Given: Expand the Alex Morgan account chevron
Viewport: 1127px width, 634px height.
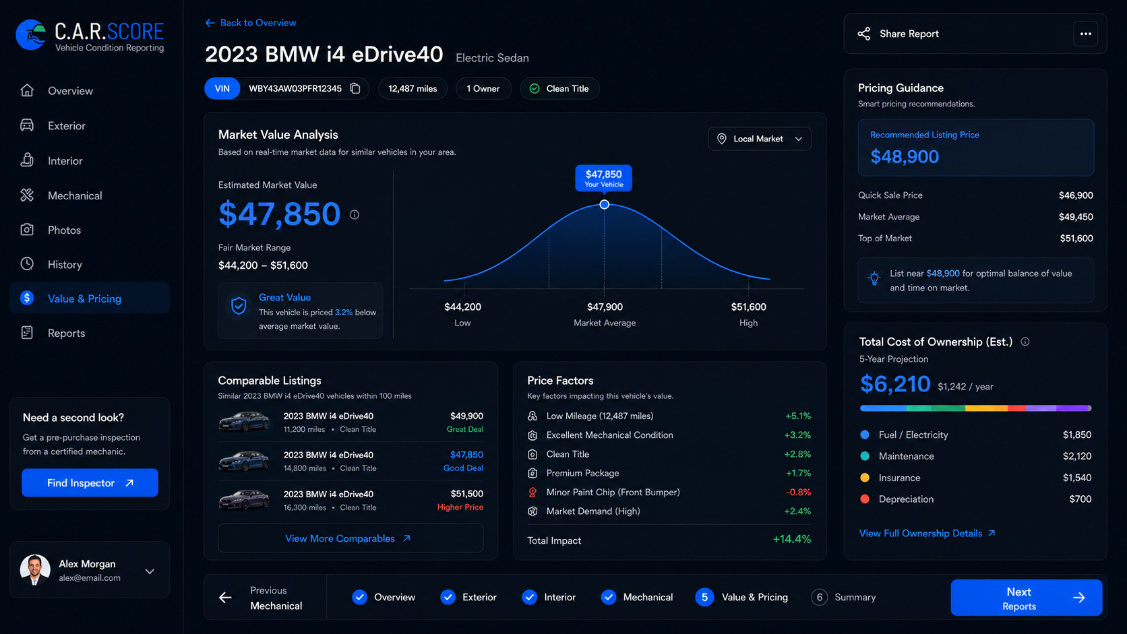Looking at the screenshot, I should [x=150, y=571].
